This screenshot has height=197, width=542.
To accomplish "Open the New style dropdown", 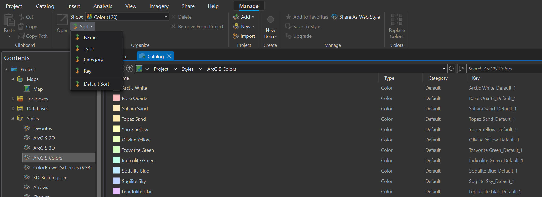I will click(x=244, y=26).
